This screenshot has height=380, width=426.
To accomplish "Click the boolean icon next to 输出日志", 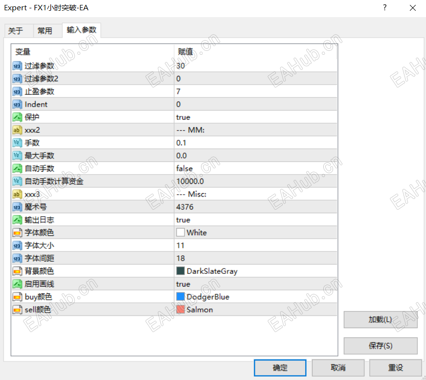I will [16, 220].
